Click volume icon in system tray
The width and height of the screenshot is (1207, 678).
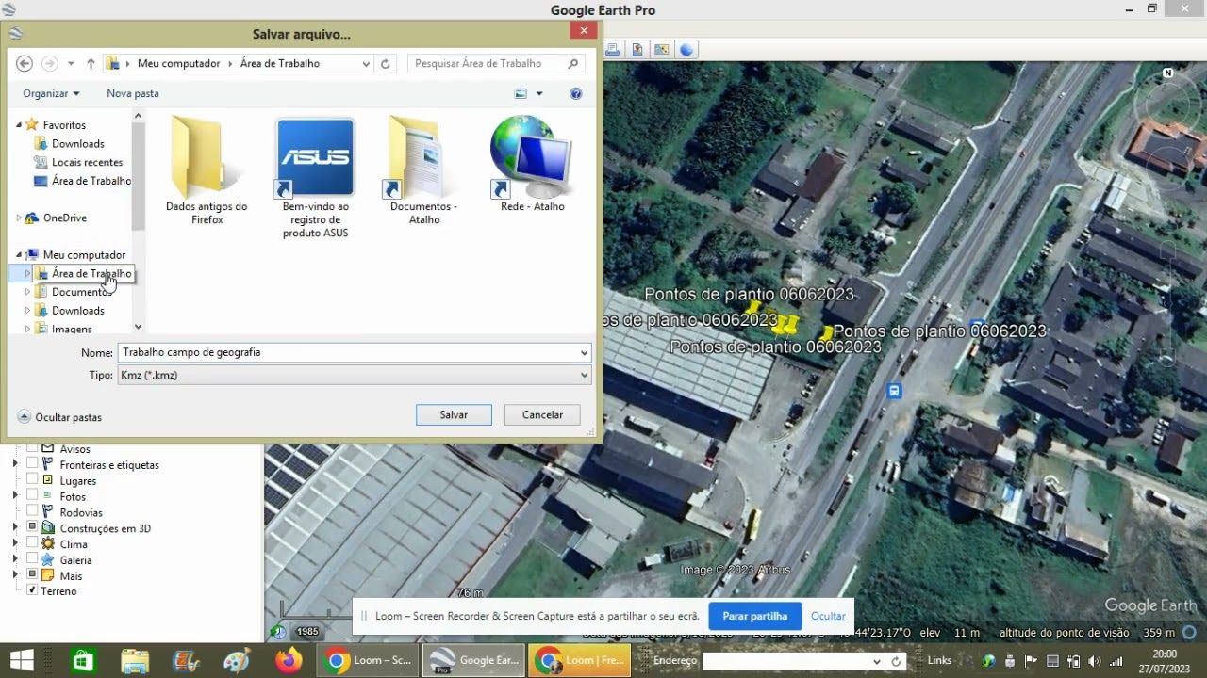(x=1095, y=661)
